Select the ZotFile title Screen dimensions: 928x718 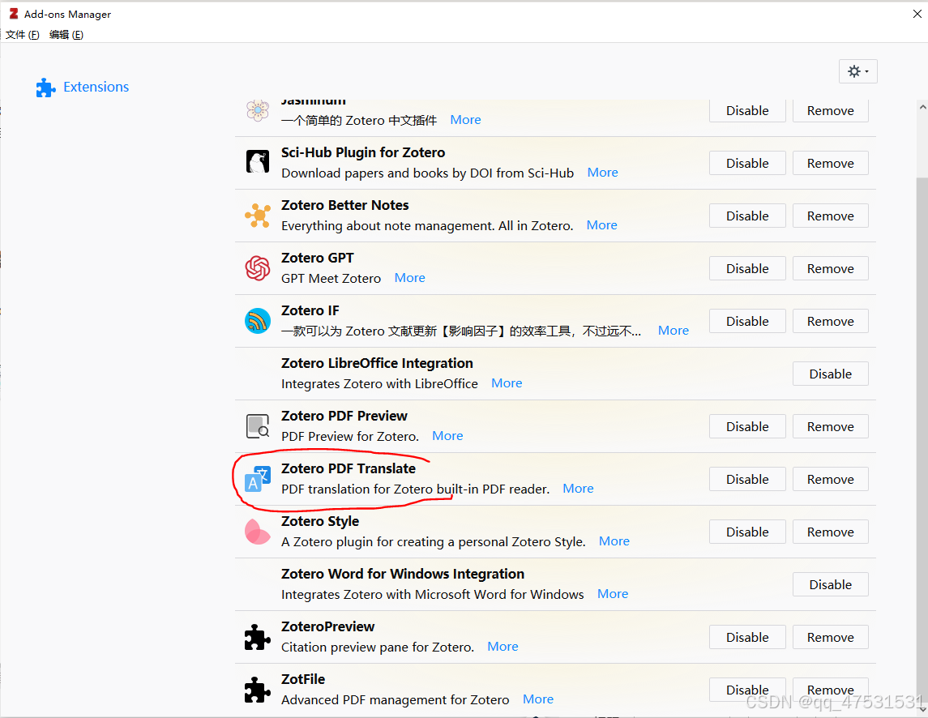[303, 679]
